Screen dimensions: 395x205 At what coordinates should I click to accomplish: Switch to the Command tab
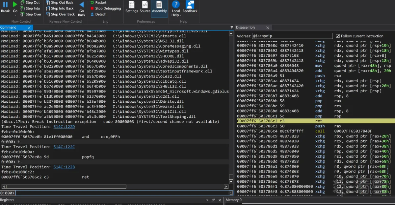click(9, 28)
